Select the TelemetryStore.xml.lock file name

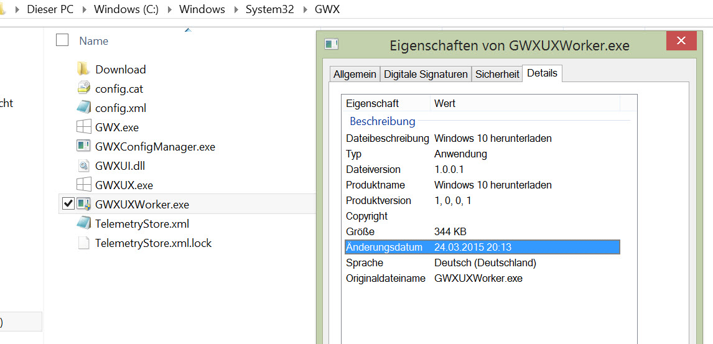(x=153, y=243)
